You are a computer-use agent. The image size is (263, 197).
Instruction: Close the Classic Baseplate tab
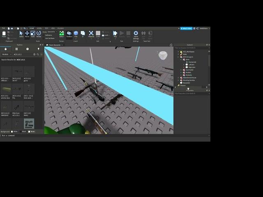(62, 45)
